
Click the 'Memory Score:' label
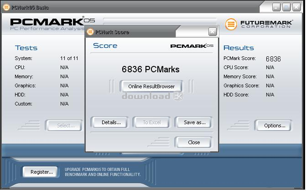click(240, 76)
